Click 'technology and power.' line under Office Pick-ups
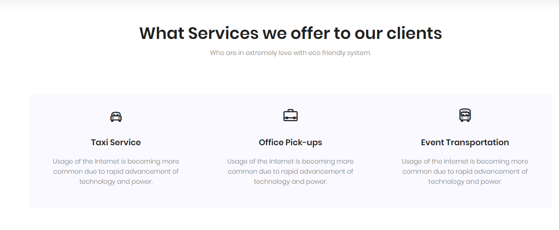The height and width of the screenshot is (230, 559). tap(290, 181)
